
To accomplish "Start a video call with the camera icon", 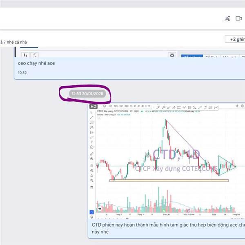I will 238,18.
